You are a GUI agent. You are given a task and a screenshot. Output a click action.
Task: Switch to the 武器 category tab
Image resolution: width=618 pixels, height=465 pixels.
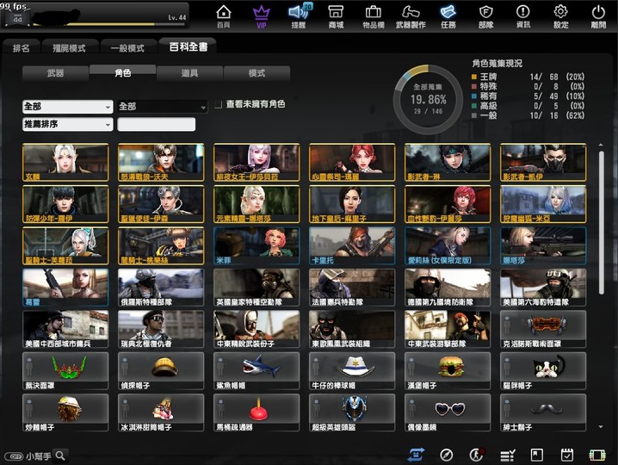pos(55,74)
